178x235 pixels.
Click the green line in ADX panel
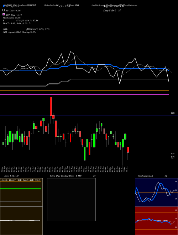click(21, 189)
